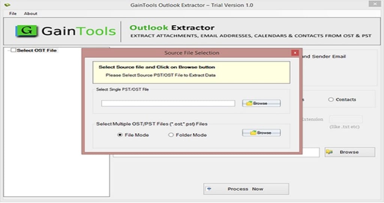Click the main window Browse button
384x203 pixels.
pos(350,152)
